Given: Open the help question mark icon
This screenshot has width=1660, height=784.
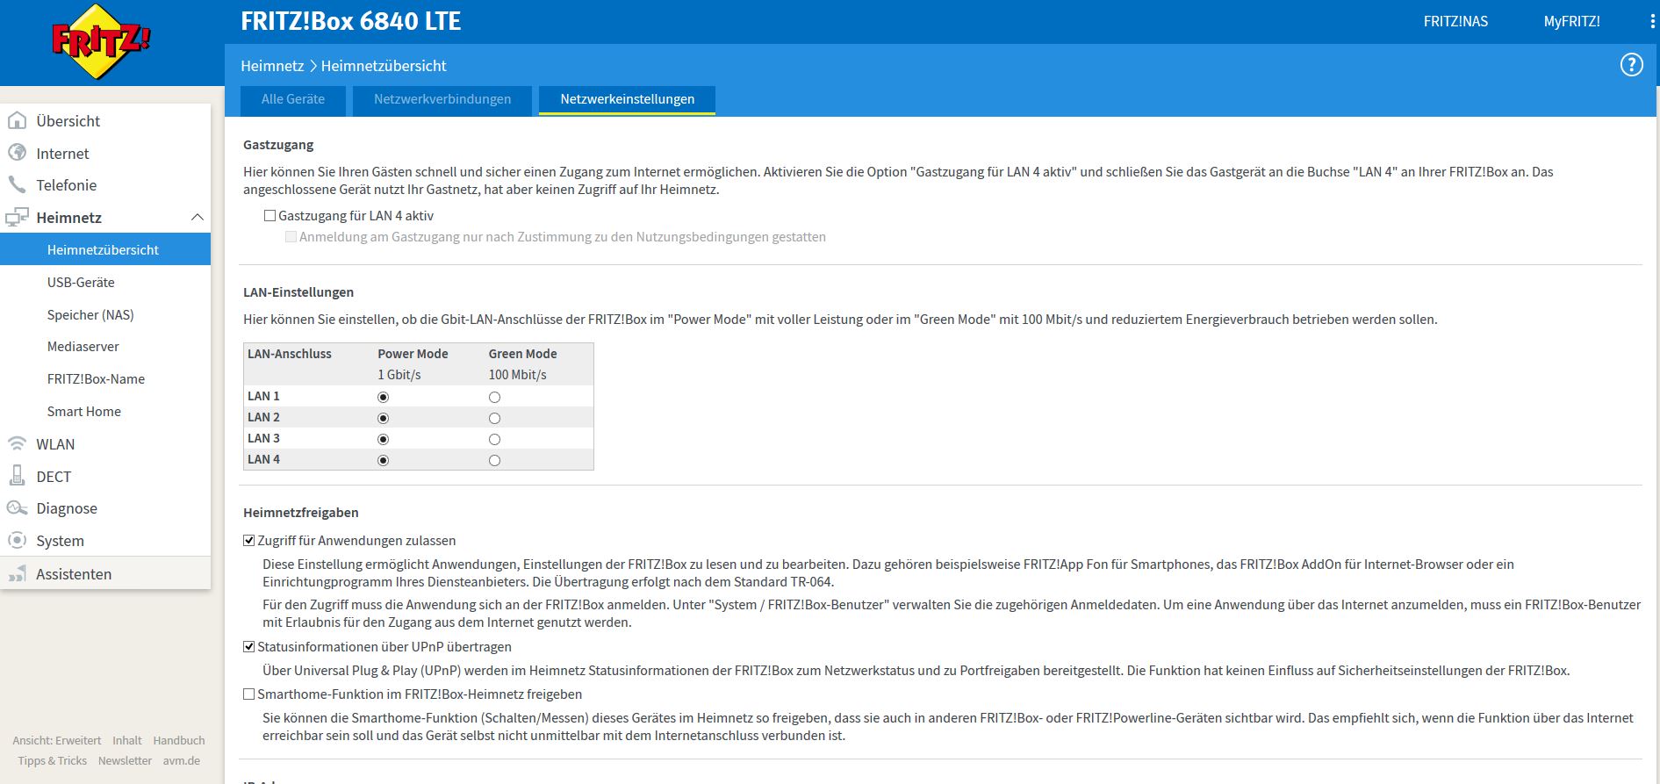Looking at the screenshot, I should [1631, 65].
